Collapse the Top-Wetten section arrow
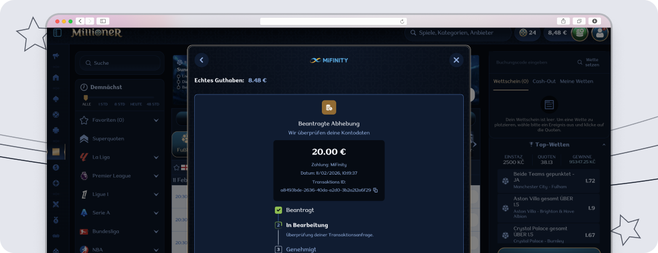Image resolution: width=658 pixels, height=253 pixels. [604, 145]
